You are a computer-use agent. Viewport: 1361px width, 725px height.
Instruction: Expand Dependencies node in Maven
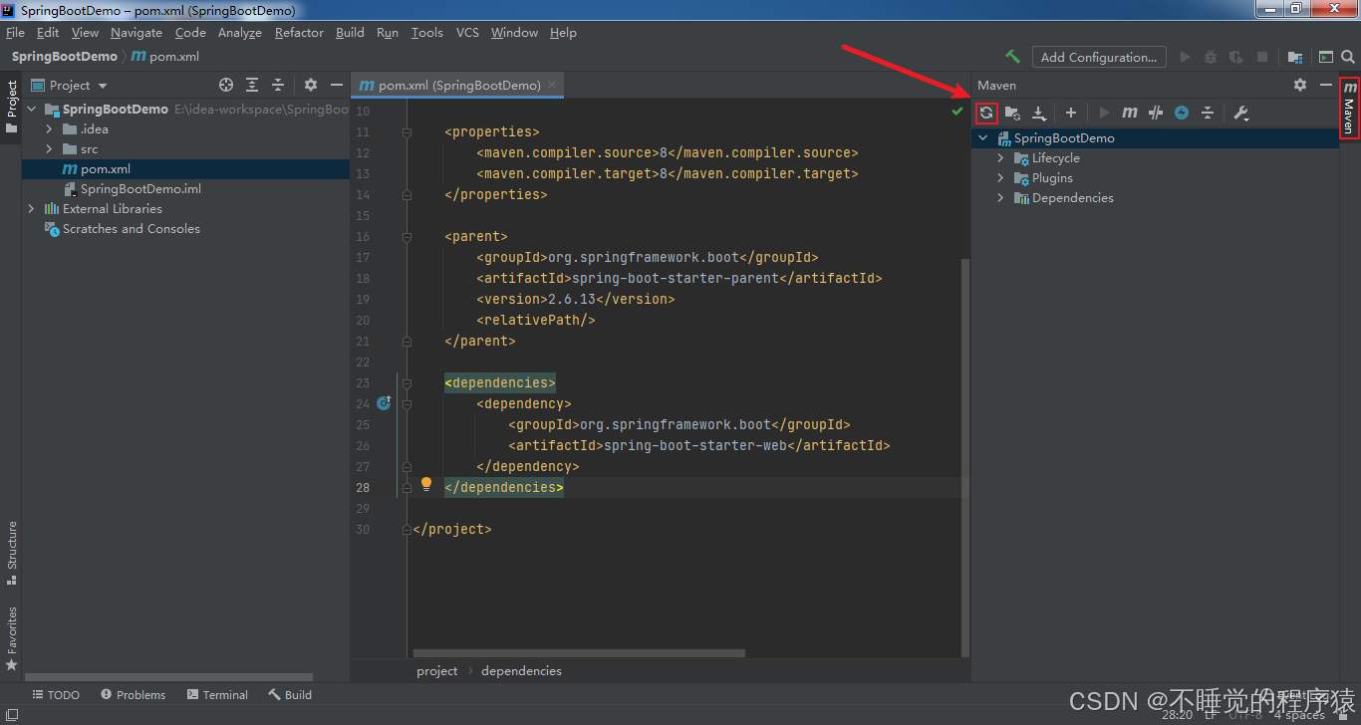coord(1001,197)
